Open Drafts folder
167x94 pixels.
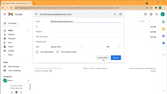[x=11, y=47]
